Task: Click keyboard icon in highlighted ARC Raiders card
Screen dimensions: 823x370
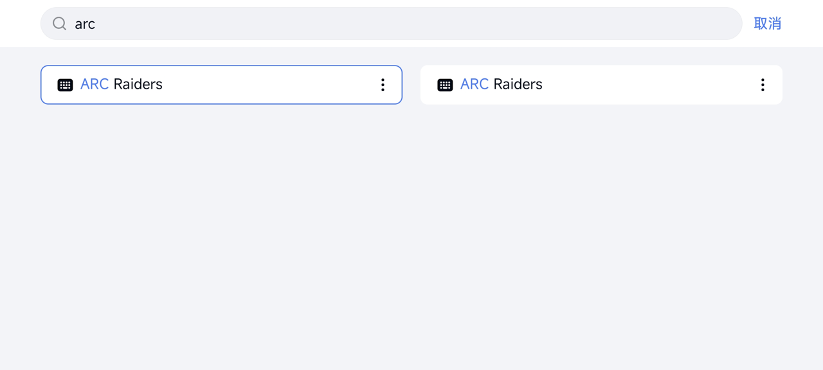Action: 65,85
